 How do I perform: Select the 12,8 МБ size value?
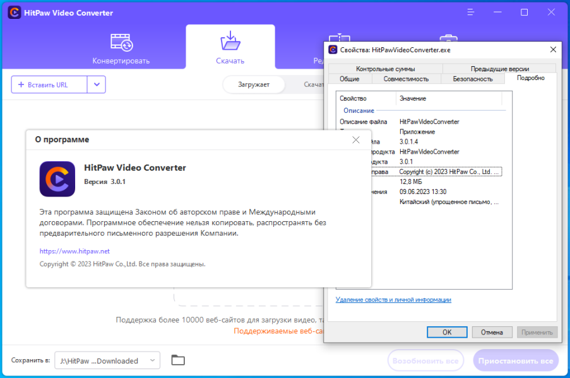tap(410, 181)
